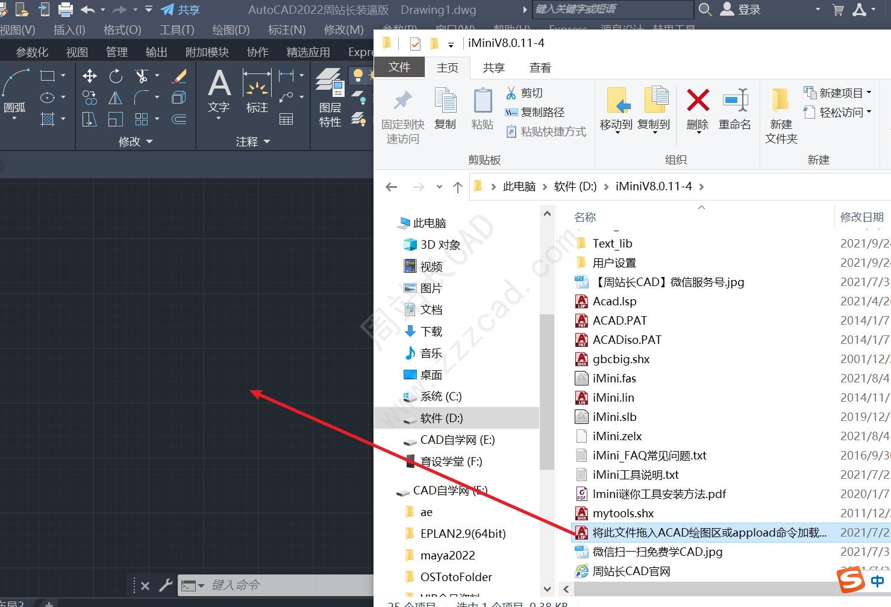
Task: Select the Linear dimension tool in 注释 panel
Action: pos(287,76)
